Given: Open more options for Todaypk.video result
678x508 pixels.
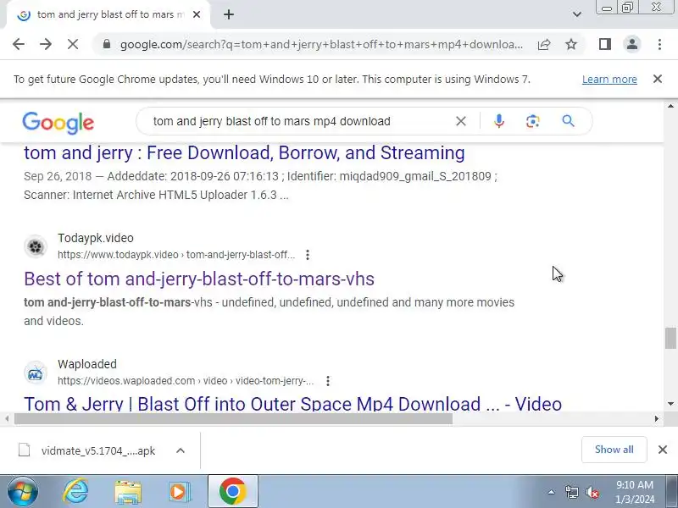Looking at the screenshot, I should [308, 255].
